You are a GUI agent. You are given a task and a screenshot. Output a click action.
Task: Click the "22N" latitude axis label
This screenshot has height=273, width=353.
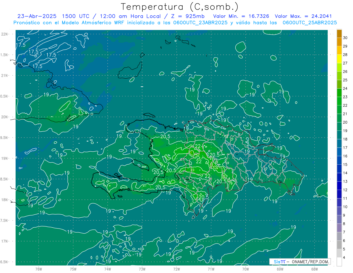tap(5, 34)
